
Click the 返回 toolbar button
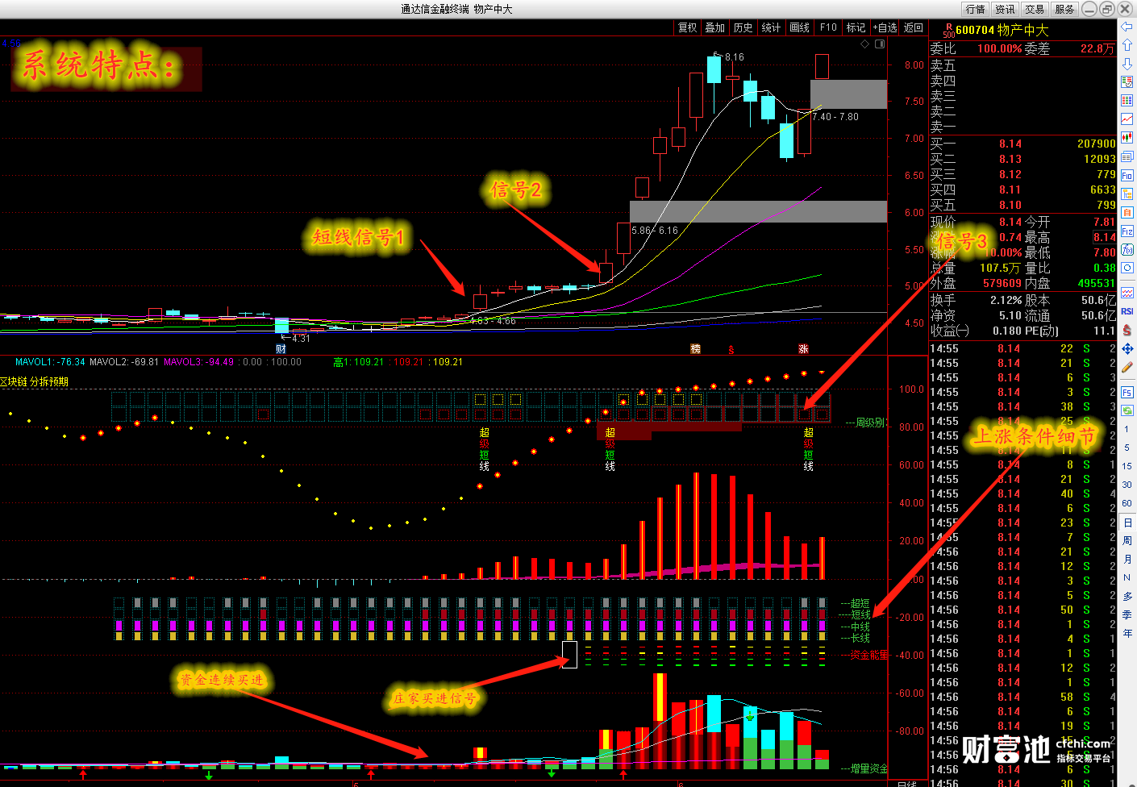914,27
